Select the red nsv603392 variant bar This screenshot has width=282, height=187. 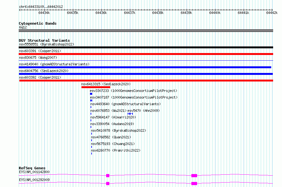tap(146, 81)
